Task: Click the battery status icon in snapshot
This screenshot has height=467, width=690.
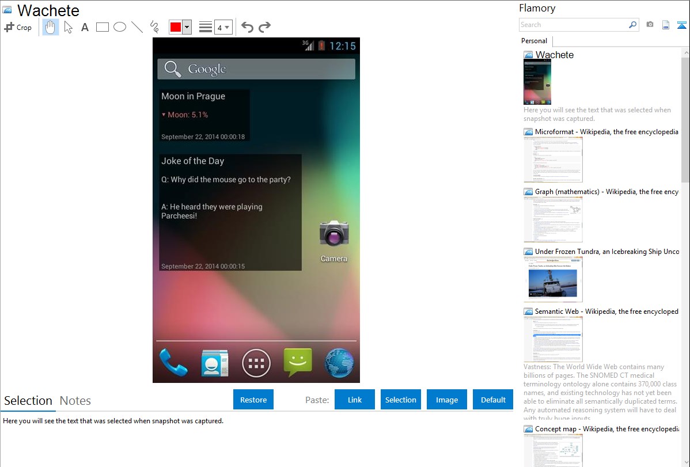Action: tap(322, 45)
